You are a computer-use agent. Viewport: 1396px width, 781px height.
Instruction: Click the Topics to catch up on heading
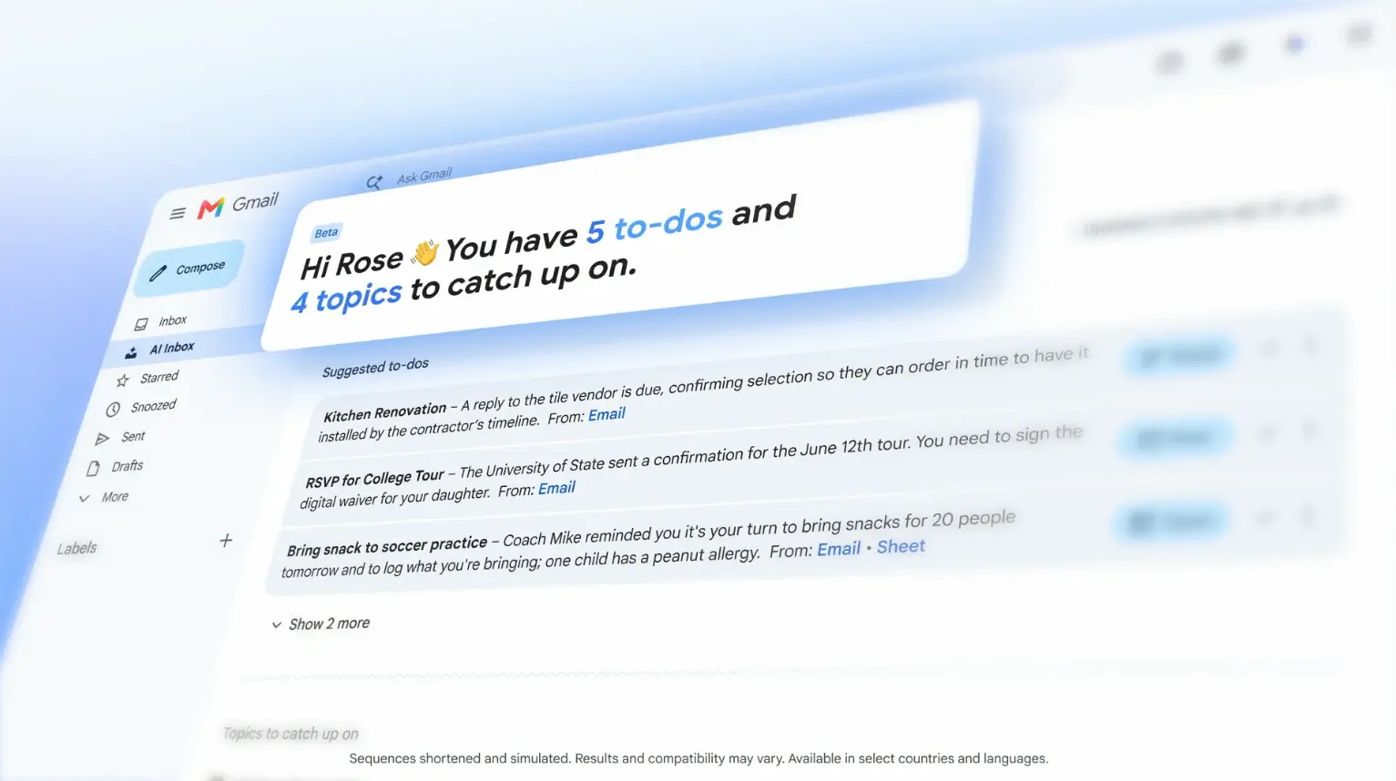point(290,734)
